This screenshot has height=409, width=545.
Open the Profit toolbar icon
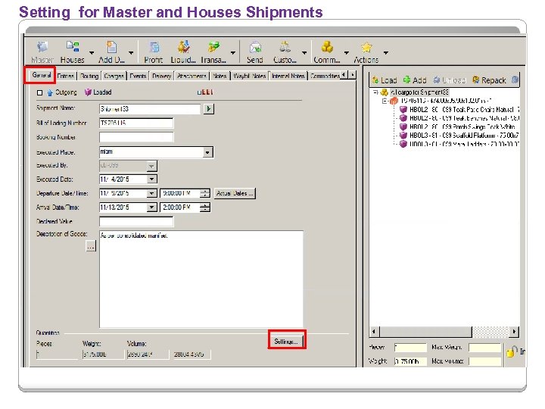tap(154, 47)
